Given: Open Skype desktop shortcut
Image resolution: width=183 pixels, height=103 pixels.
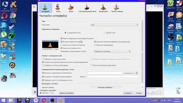Looking at the screenshot, I should pyautogui.click(x=4, y=26).
